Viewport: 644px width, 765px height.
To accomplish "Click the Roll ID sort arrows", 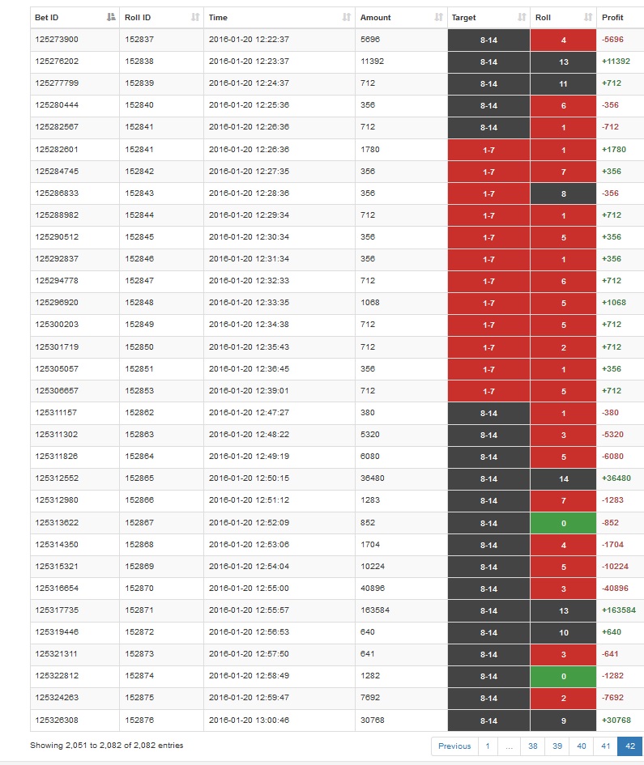I will pos(195,17).
